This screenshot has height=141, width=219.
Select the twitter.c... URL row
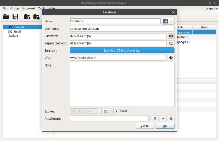pos(183,37)
